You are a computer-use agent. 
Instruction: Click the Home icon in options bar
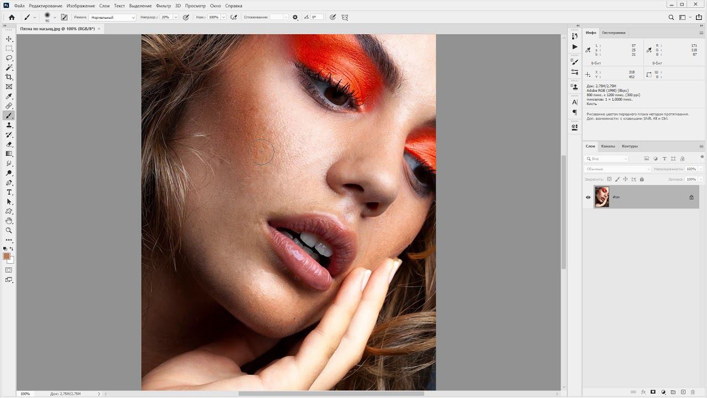(x=11, y=17)
